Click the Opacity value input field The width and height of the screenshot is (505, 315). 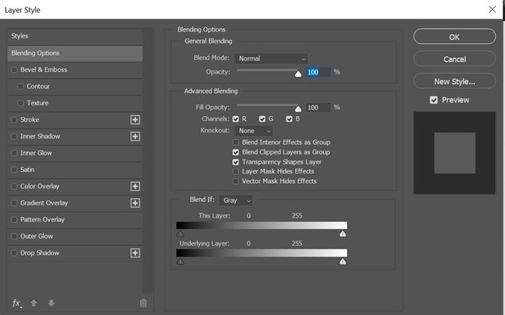point(318,72)
